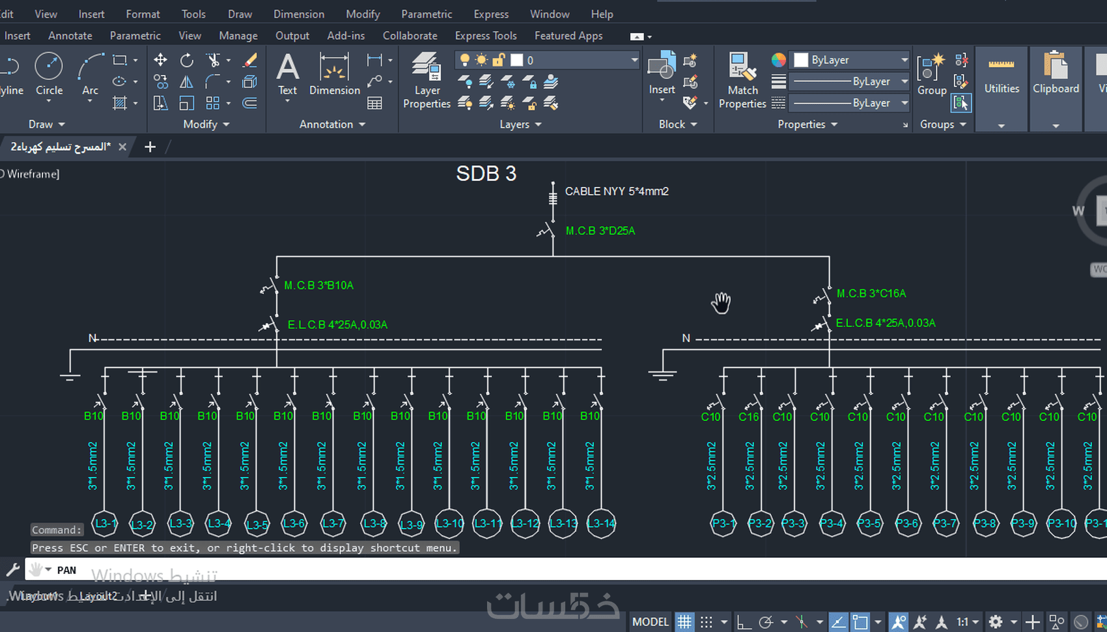Viewport: 1107px width, 632px height.
Task: Open the ByLayer object color dropdown
Action: 850,60
